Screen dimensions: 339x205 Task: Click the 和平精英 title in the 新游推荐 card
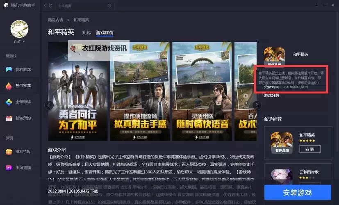click(307, 135)
